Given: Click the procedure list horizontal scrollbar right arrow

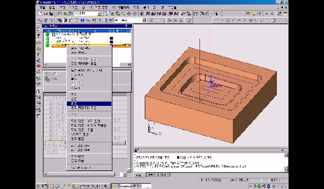Looking at the screenshot, I should click(x=130, y=65).
